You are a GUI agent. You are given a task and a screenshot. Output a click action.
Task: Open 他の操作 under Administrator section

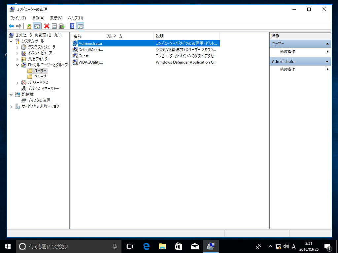(287, 70)
